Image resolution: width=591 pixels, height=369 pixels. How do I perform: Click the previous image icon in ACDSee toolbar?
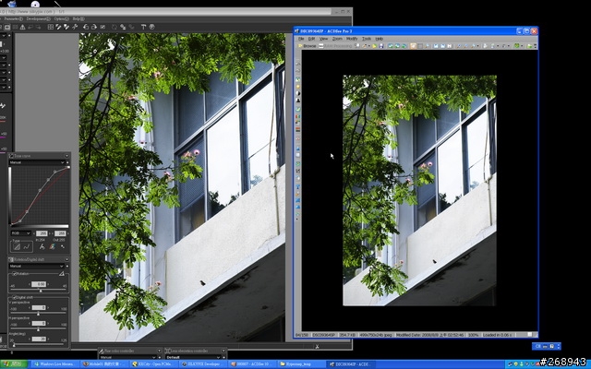pos(391,46)
